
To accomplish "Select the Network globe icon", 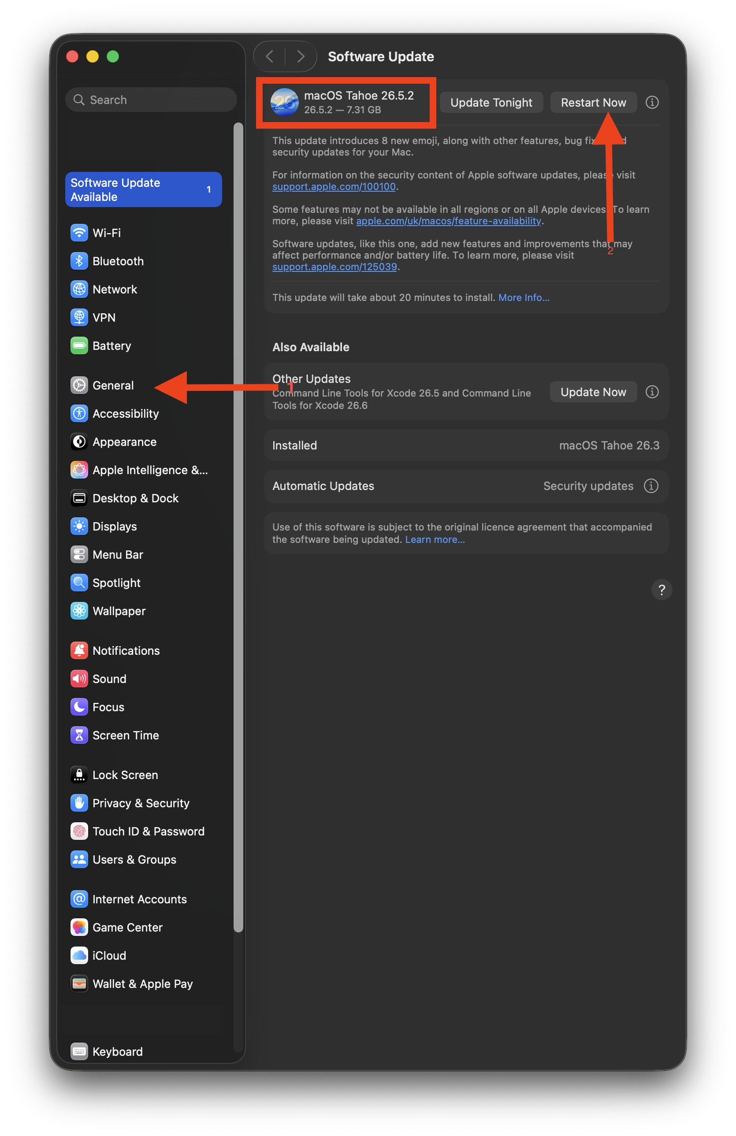I will (79, 289).
